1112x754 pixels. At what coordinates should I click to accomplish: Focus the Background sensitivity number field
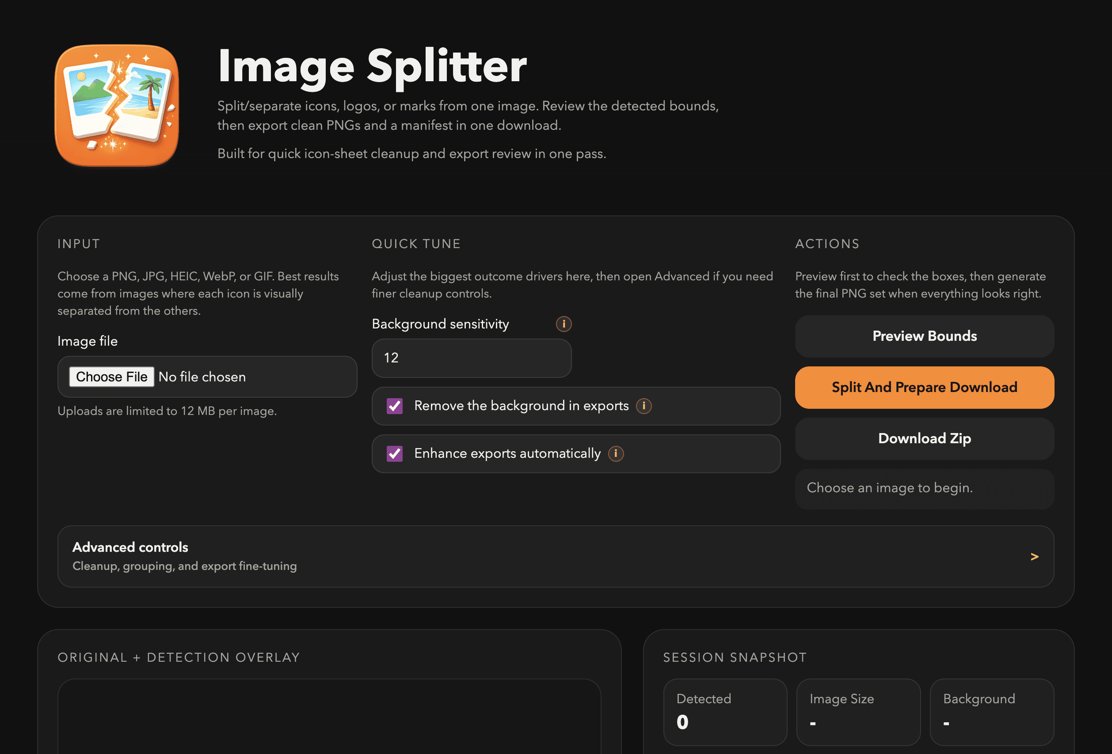point(471,358)
